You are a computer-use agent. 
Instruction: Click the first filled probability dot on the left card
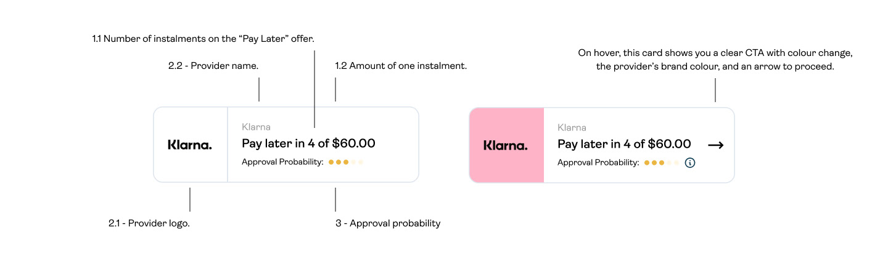pos(331,162)
